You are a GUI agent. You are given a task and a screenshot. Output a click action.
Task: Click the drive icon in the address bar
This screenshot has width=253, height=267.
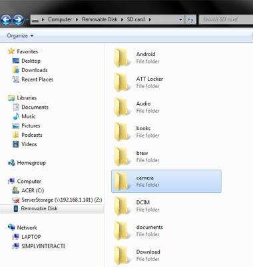pos(35,20)
